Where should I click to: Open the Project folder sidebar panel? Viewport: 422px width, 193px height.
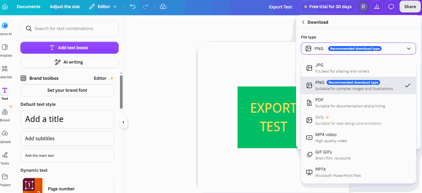point(5,180)
